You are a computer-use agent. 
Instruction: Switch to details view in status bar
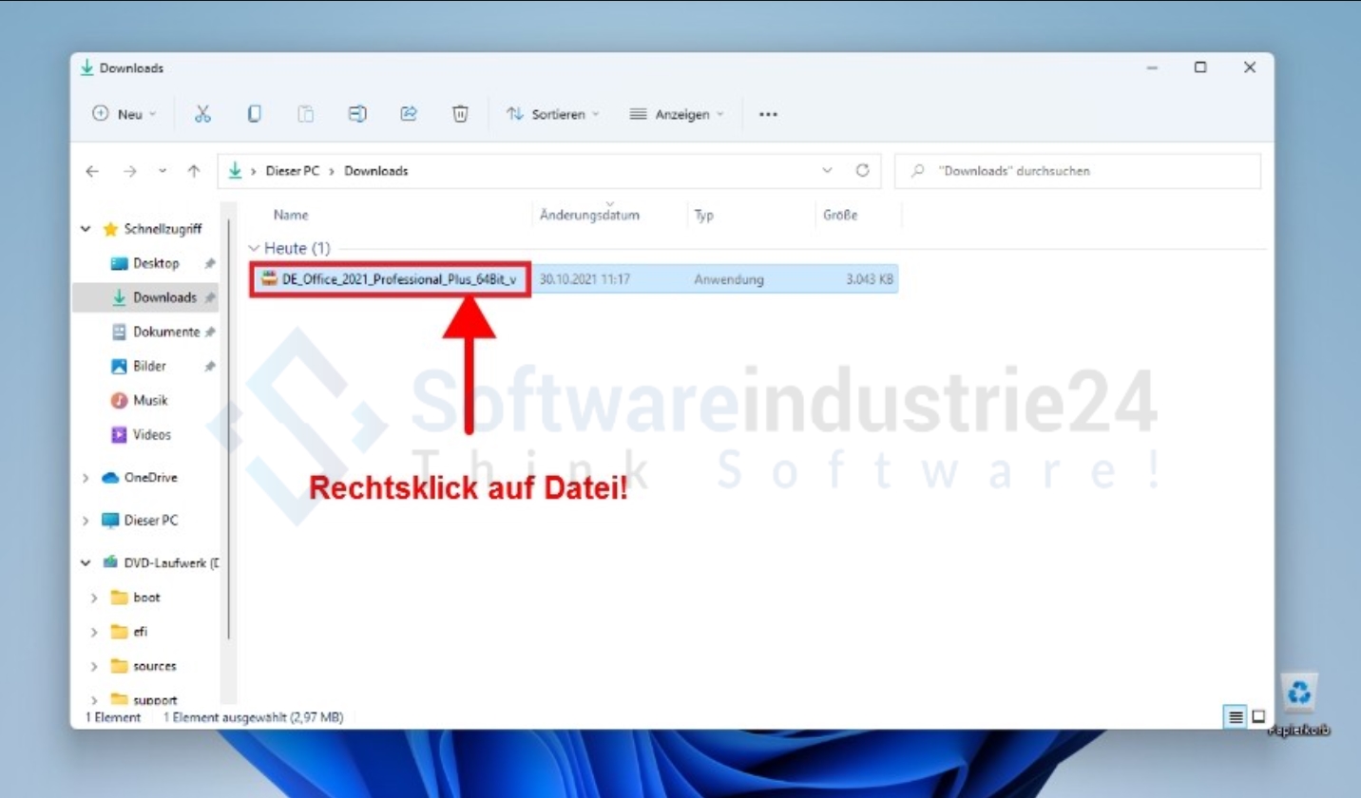coord(1236,717)
